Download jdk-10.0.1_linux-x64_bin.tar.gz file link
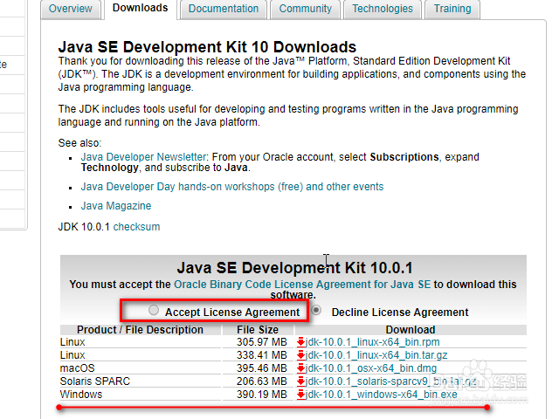The height and width of the screenshot is (419, 559). (376, 355)
